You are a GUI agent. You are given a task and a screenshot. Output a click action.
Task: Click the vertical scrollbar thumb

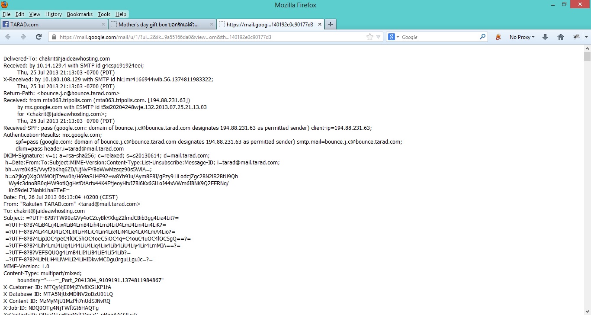click(x=587, y=57)
